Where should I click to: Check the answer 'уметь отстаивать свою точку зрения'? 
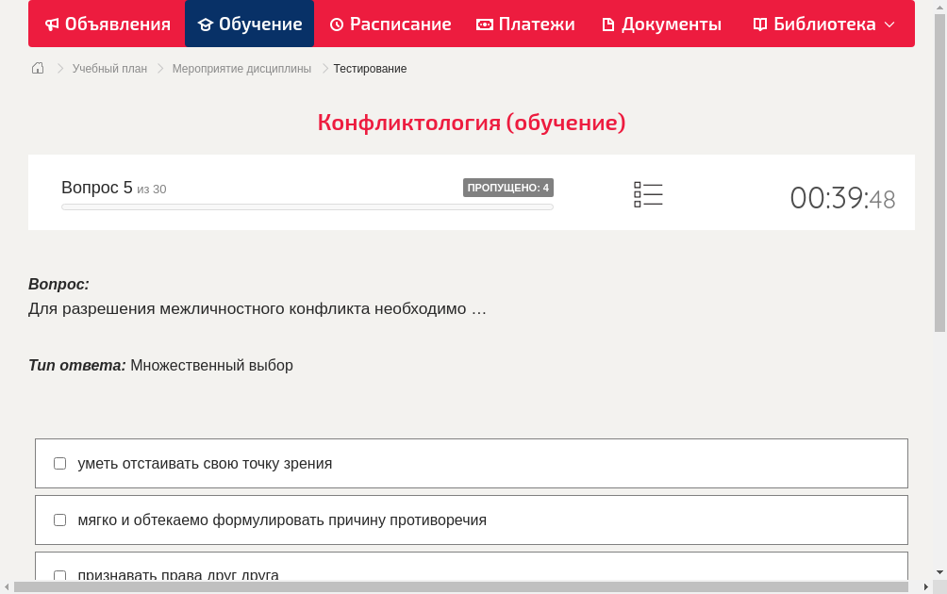coord(59,463)
